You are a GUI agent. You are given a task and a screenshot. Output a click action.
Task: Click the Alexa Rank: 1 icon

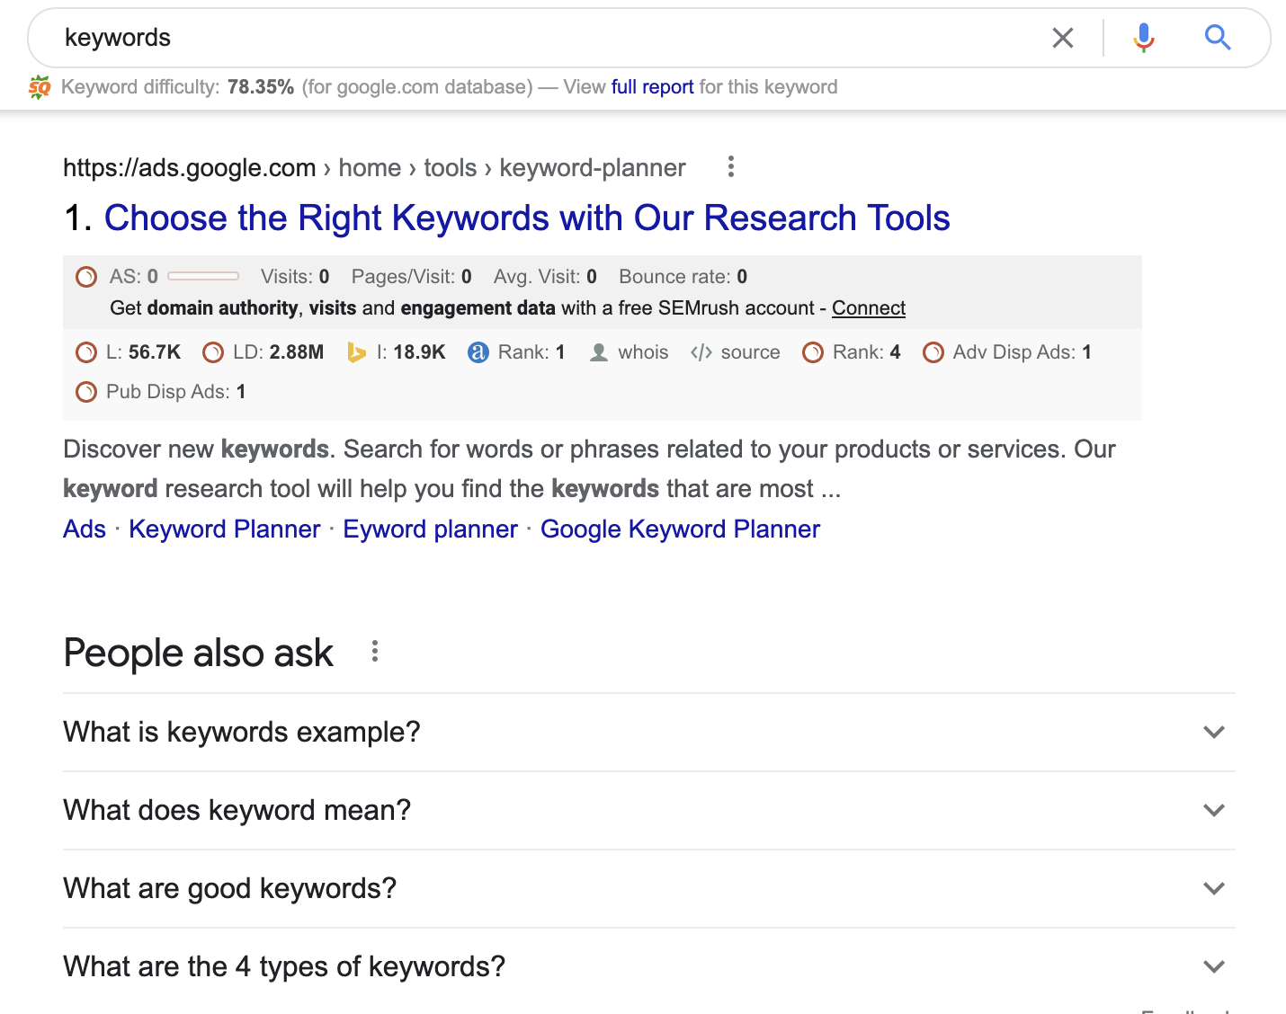click(x=478, y=352)
